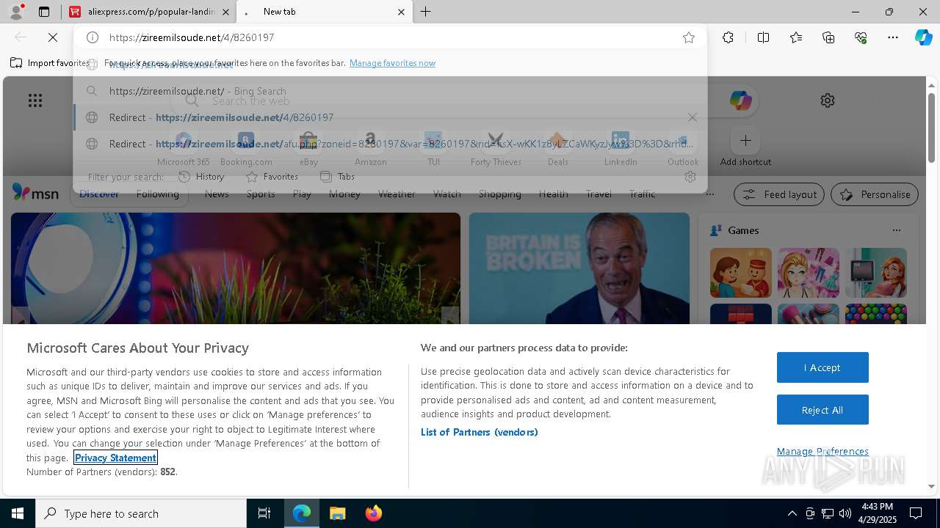Open Settings and more menu
The width and height of the screenshot is (940, 528).
(x=893, y=37)
